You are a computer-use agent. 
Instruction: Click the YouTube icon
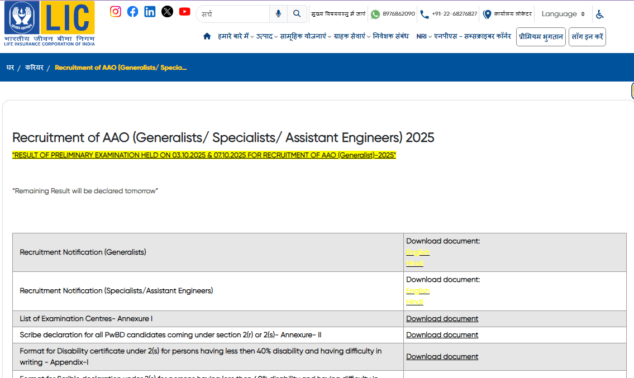tap(184, 11)
